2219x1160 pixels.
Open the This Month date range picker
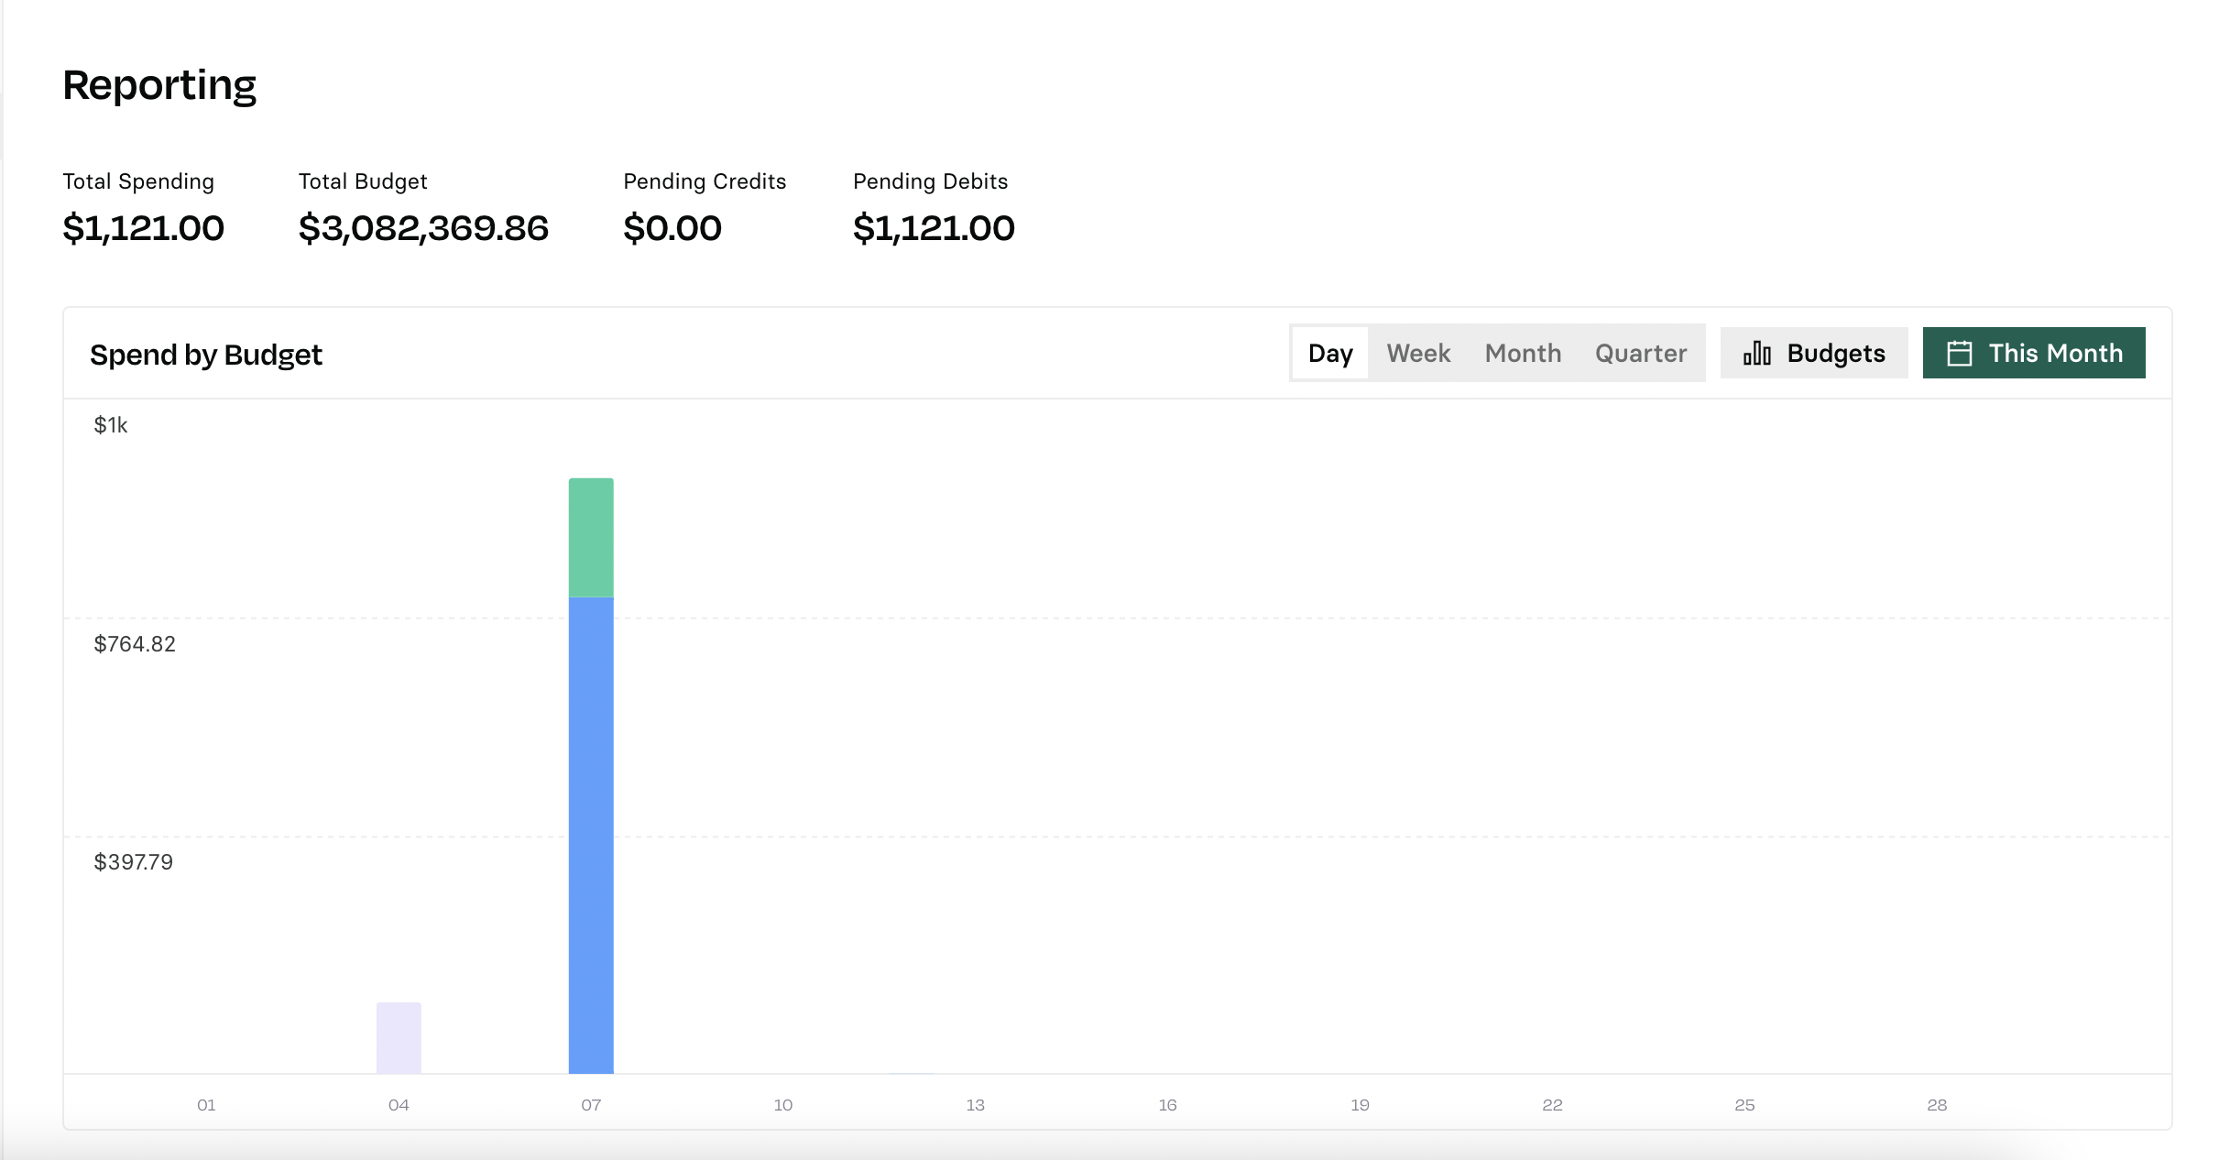click(x=2034, y=353)
